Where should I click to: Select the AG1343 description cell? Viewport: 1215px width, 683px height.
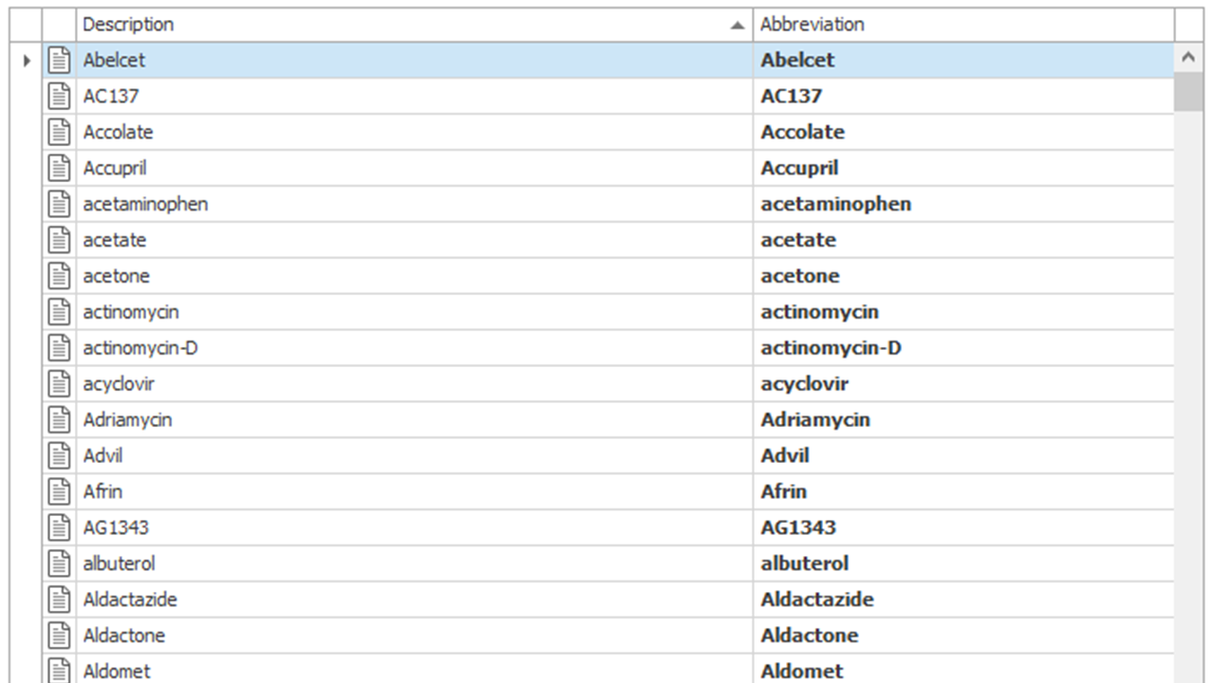(x=415, y=527)
